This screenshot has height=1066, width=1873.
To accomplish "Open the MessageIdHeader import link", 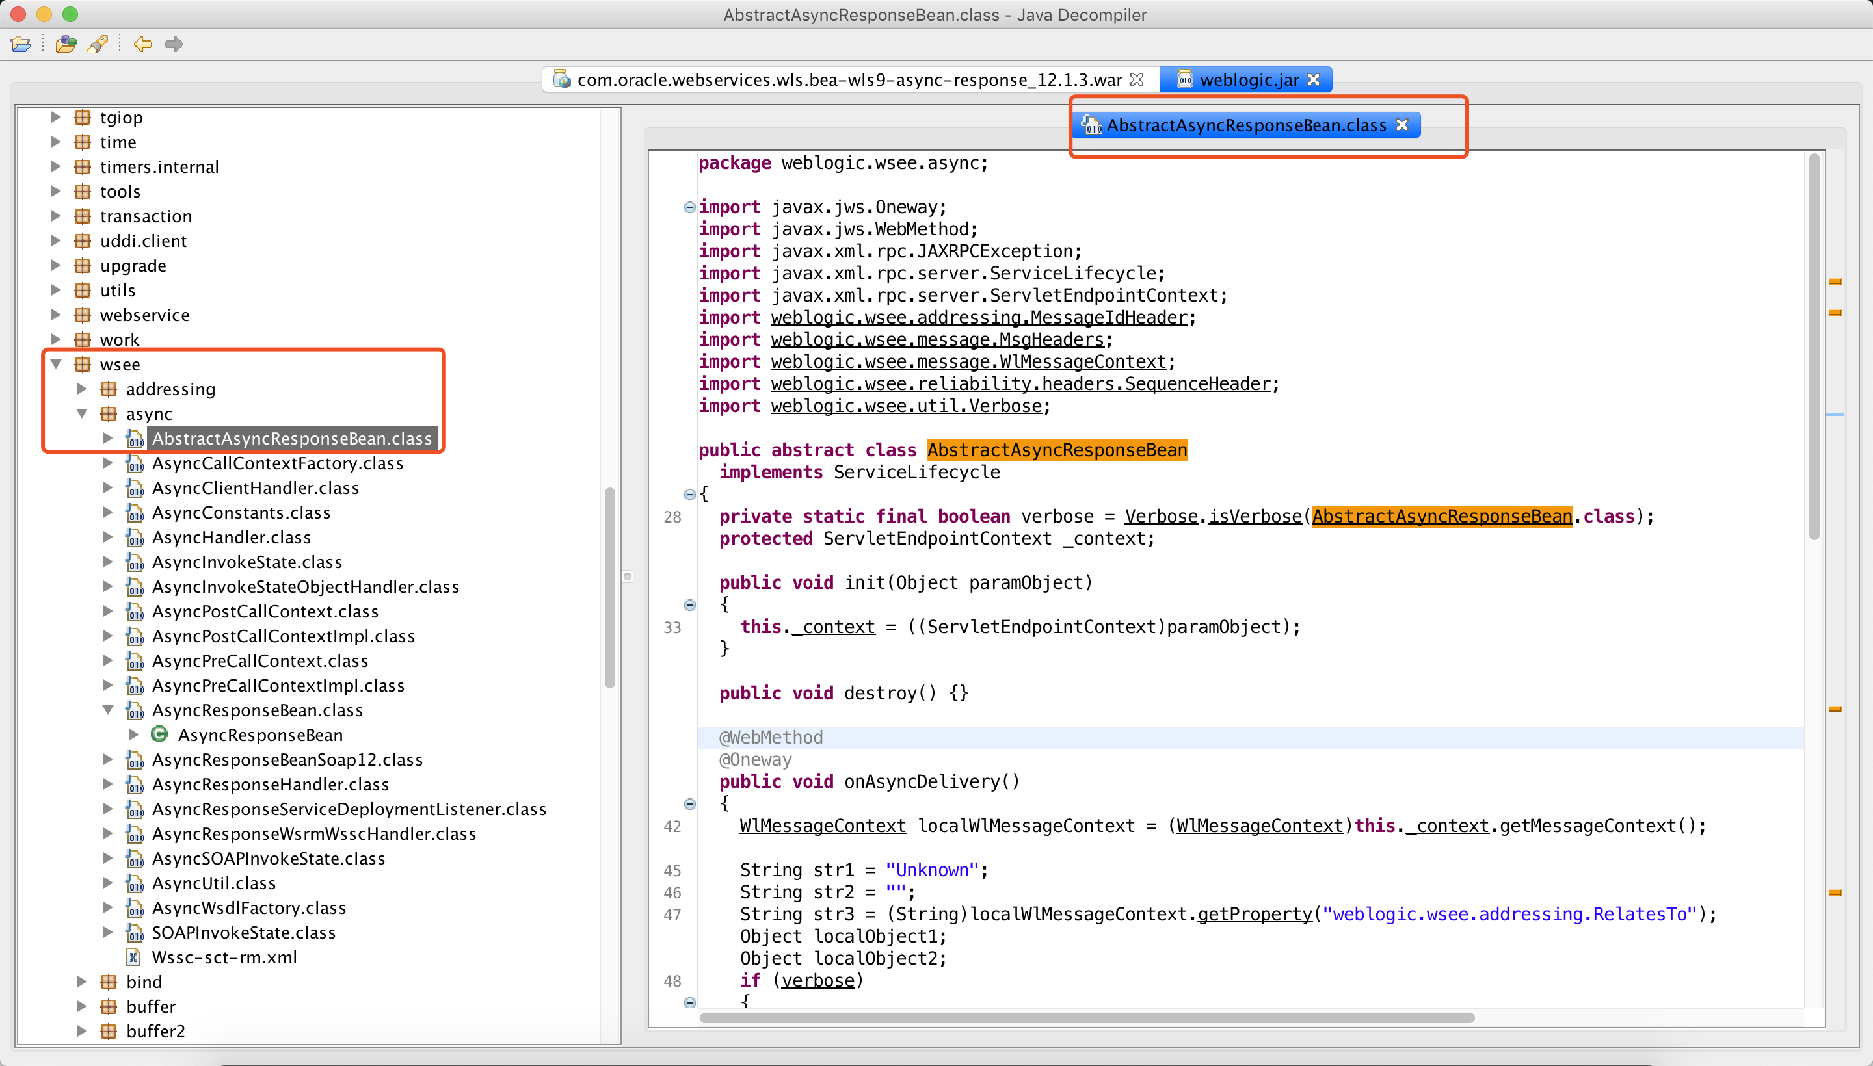I will tap(979, 318).
